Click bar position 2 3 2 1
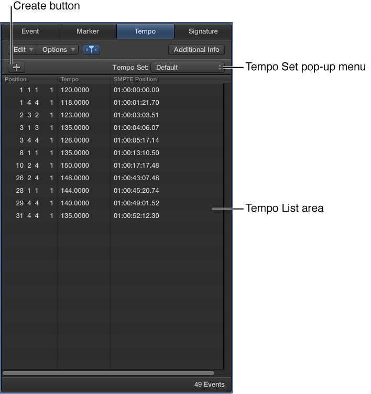 point(37,115)
